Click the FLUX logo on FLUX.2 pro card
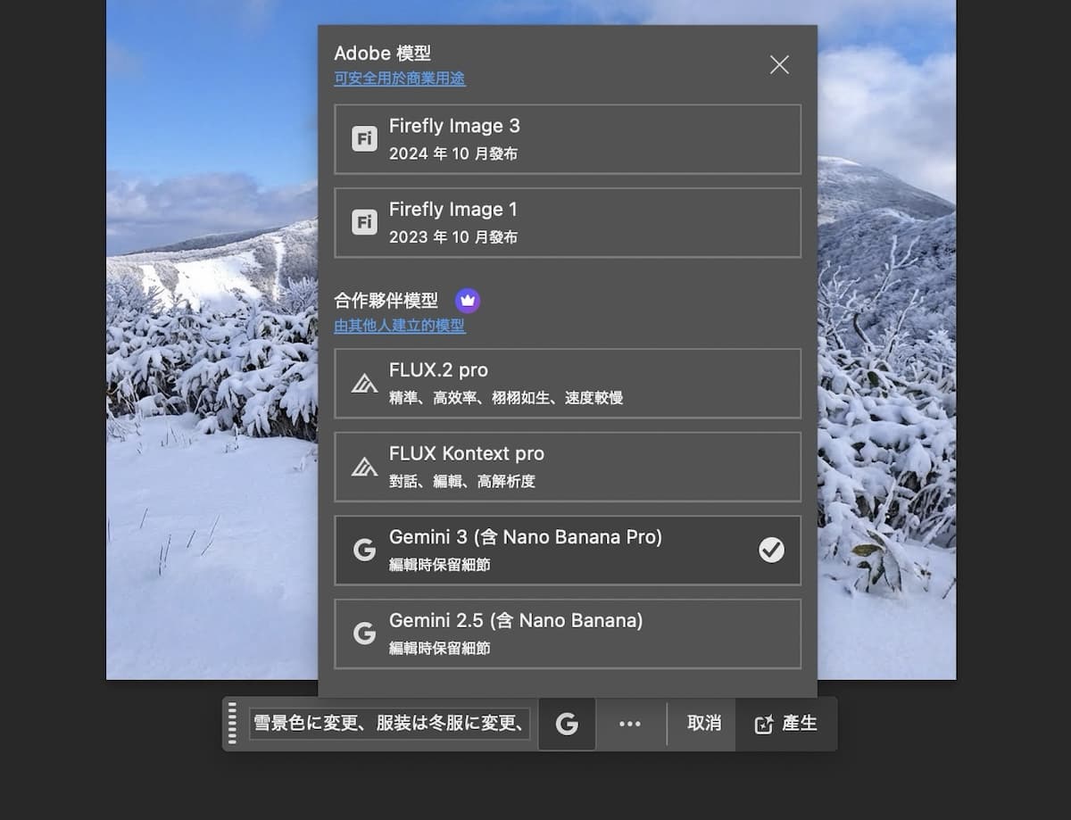The height and width of the screenshot is (820, 1071). click(x=364, y=384)
